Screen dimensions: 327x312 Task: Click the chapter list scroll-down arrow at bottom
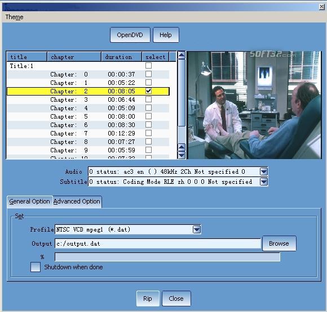(x=182, y=155)
